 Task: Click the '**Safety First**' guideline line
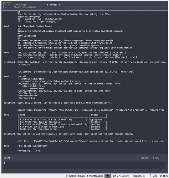point(75,48)
